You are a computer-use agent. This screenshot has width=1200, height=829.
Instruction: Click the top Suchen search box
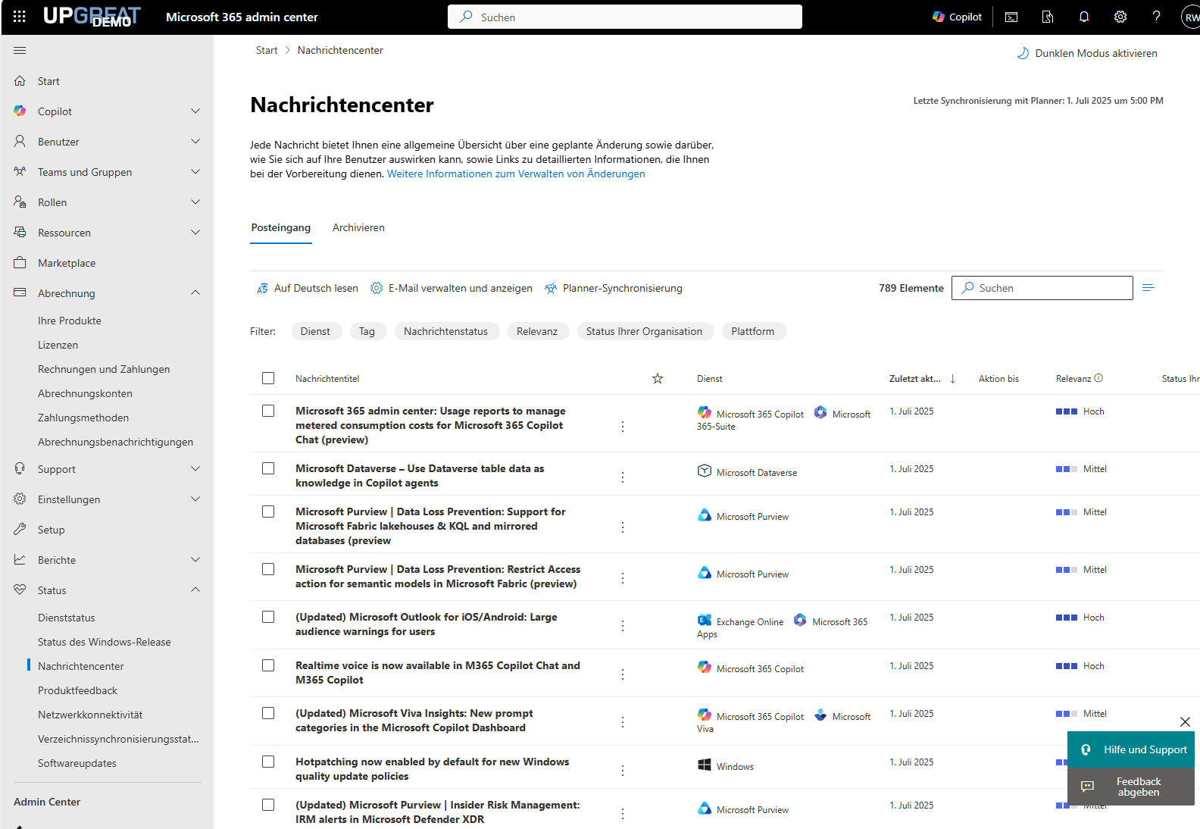625,17
